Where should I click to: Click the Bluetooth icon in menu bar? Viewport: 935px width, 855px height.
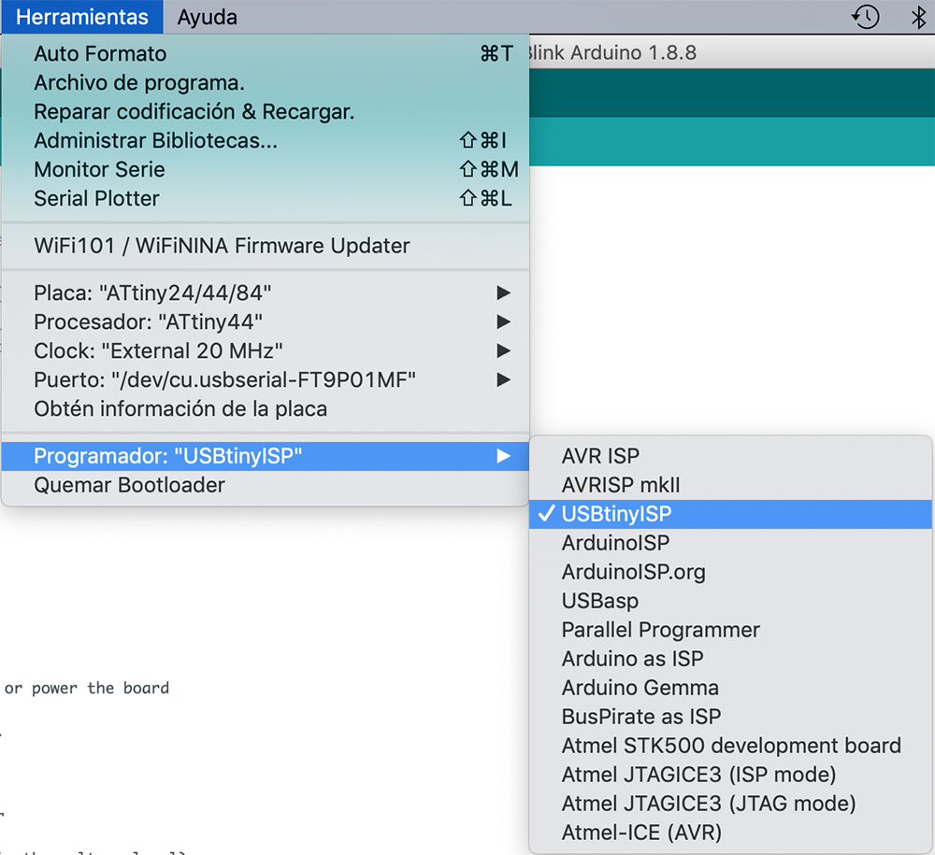pyautogui.click(x=918, y=17)
